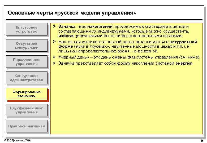Click the text 'лишь на непродолжительное время – в денежной'
Image resolution: width=207 pixels, height=143 pixels.
108,51
